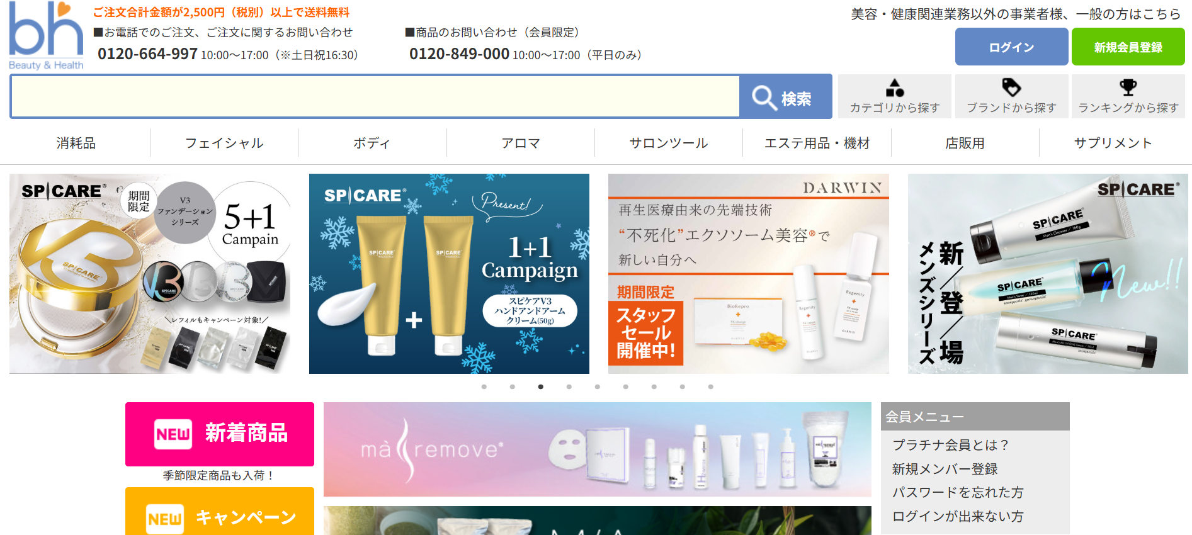
Task: Open the DARWIN staff sale banner
Action: (748, 274)
